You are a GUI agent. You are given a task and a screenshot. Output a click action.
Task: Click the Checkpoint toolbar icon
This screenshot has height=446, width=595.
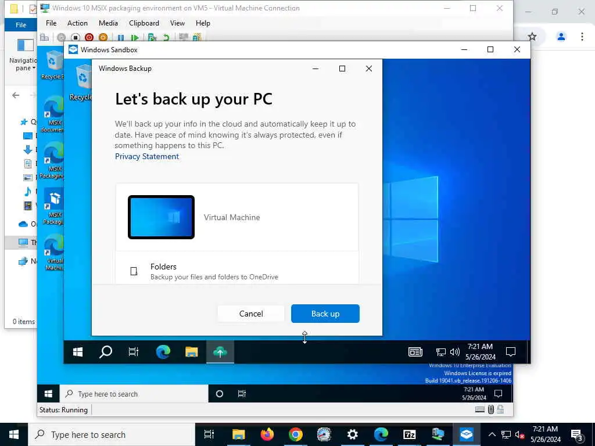click(x=152, y=37)
